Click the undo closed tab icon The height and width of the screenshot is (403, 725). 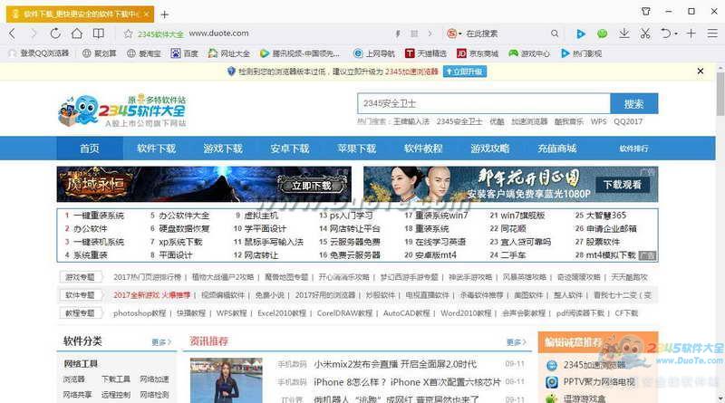point(665,34)
